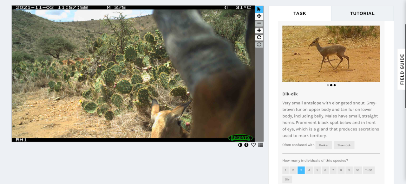Compare with Duiker species
The height and width of the screenshot is (184, 406).
[324, 145]
